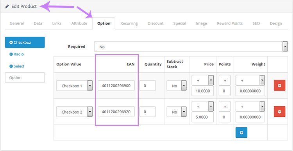Viewport: 293px width, 151px height.
Task: Click the pencil icon beside Edit Product
Action: (x=7, y=7)
